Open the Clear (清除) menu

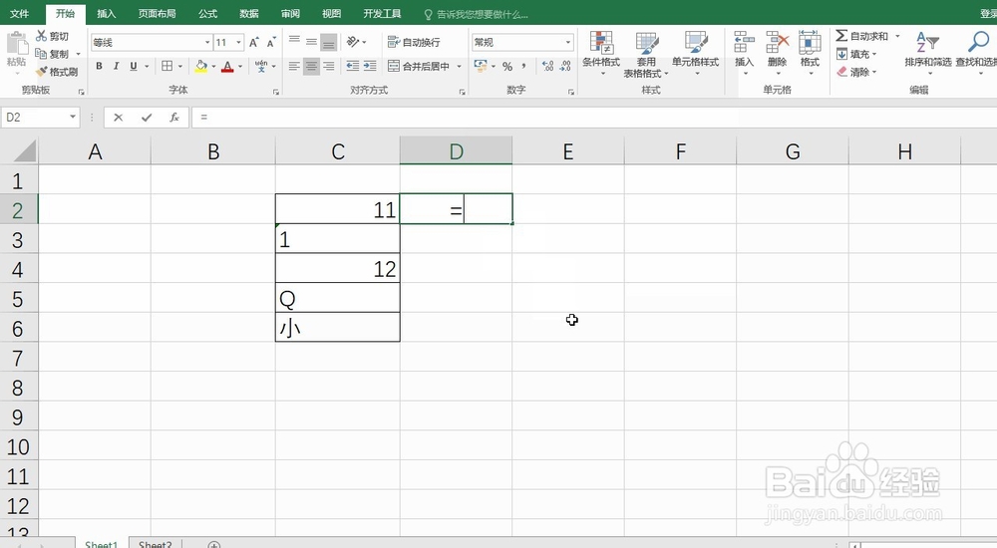(x=856, y=72)
